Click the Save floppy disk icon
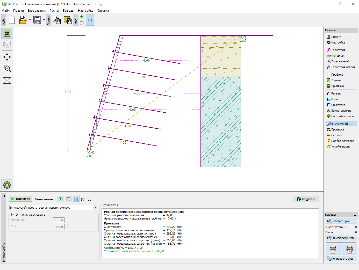This screenshot has width=359, height=270. (37, 20)
